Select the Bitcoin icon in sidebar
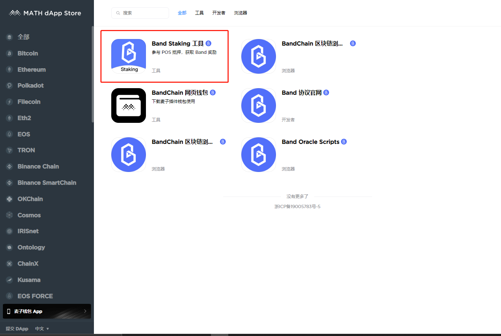Viewport: 501px width, 336px height. click(x=10, y=53)
